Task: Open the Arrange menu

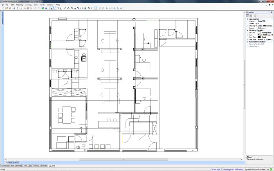Action: click(x=28, y=4)
